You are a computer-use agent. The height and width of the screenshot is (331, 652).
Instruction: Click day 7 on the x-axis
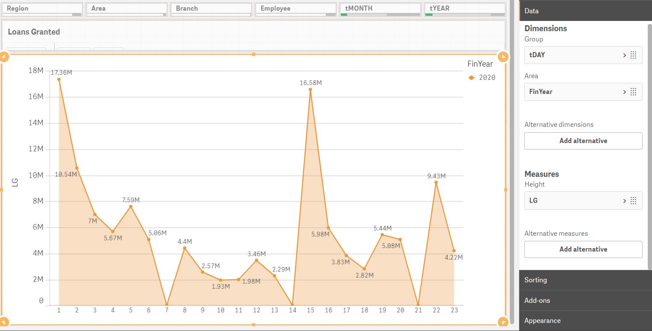tap(167, 310)
